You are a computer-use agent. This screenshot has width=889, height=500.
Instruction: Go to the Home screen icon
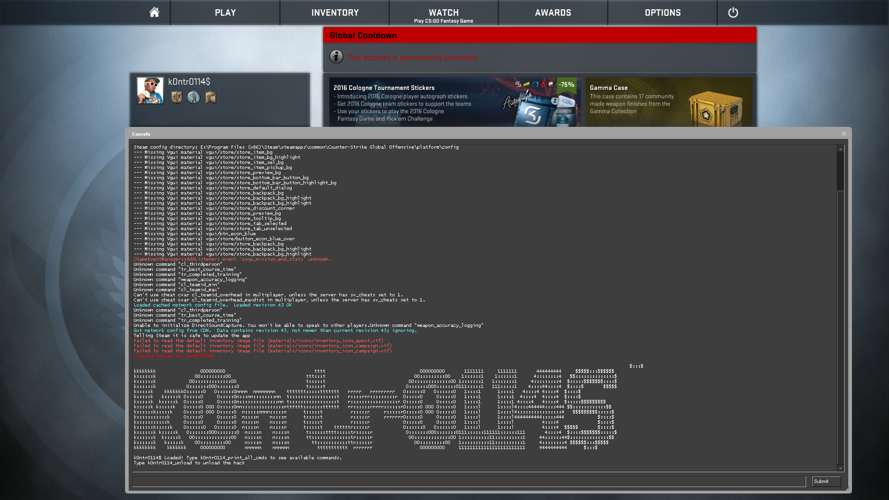click(x=154, y=12)
